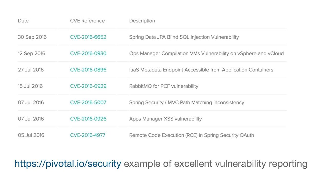Click the CVE Reference column header
Viewport: 330px width, 185px height.
pyautogui.click(x=87, y=21)
